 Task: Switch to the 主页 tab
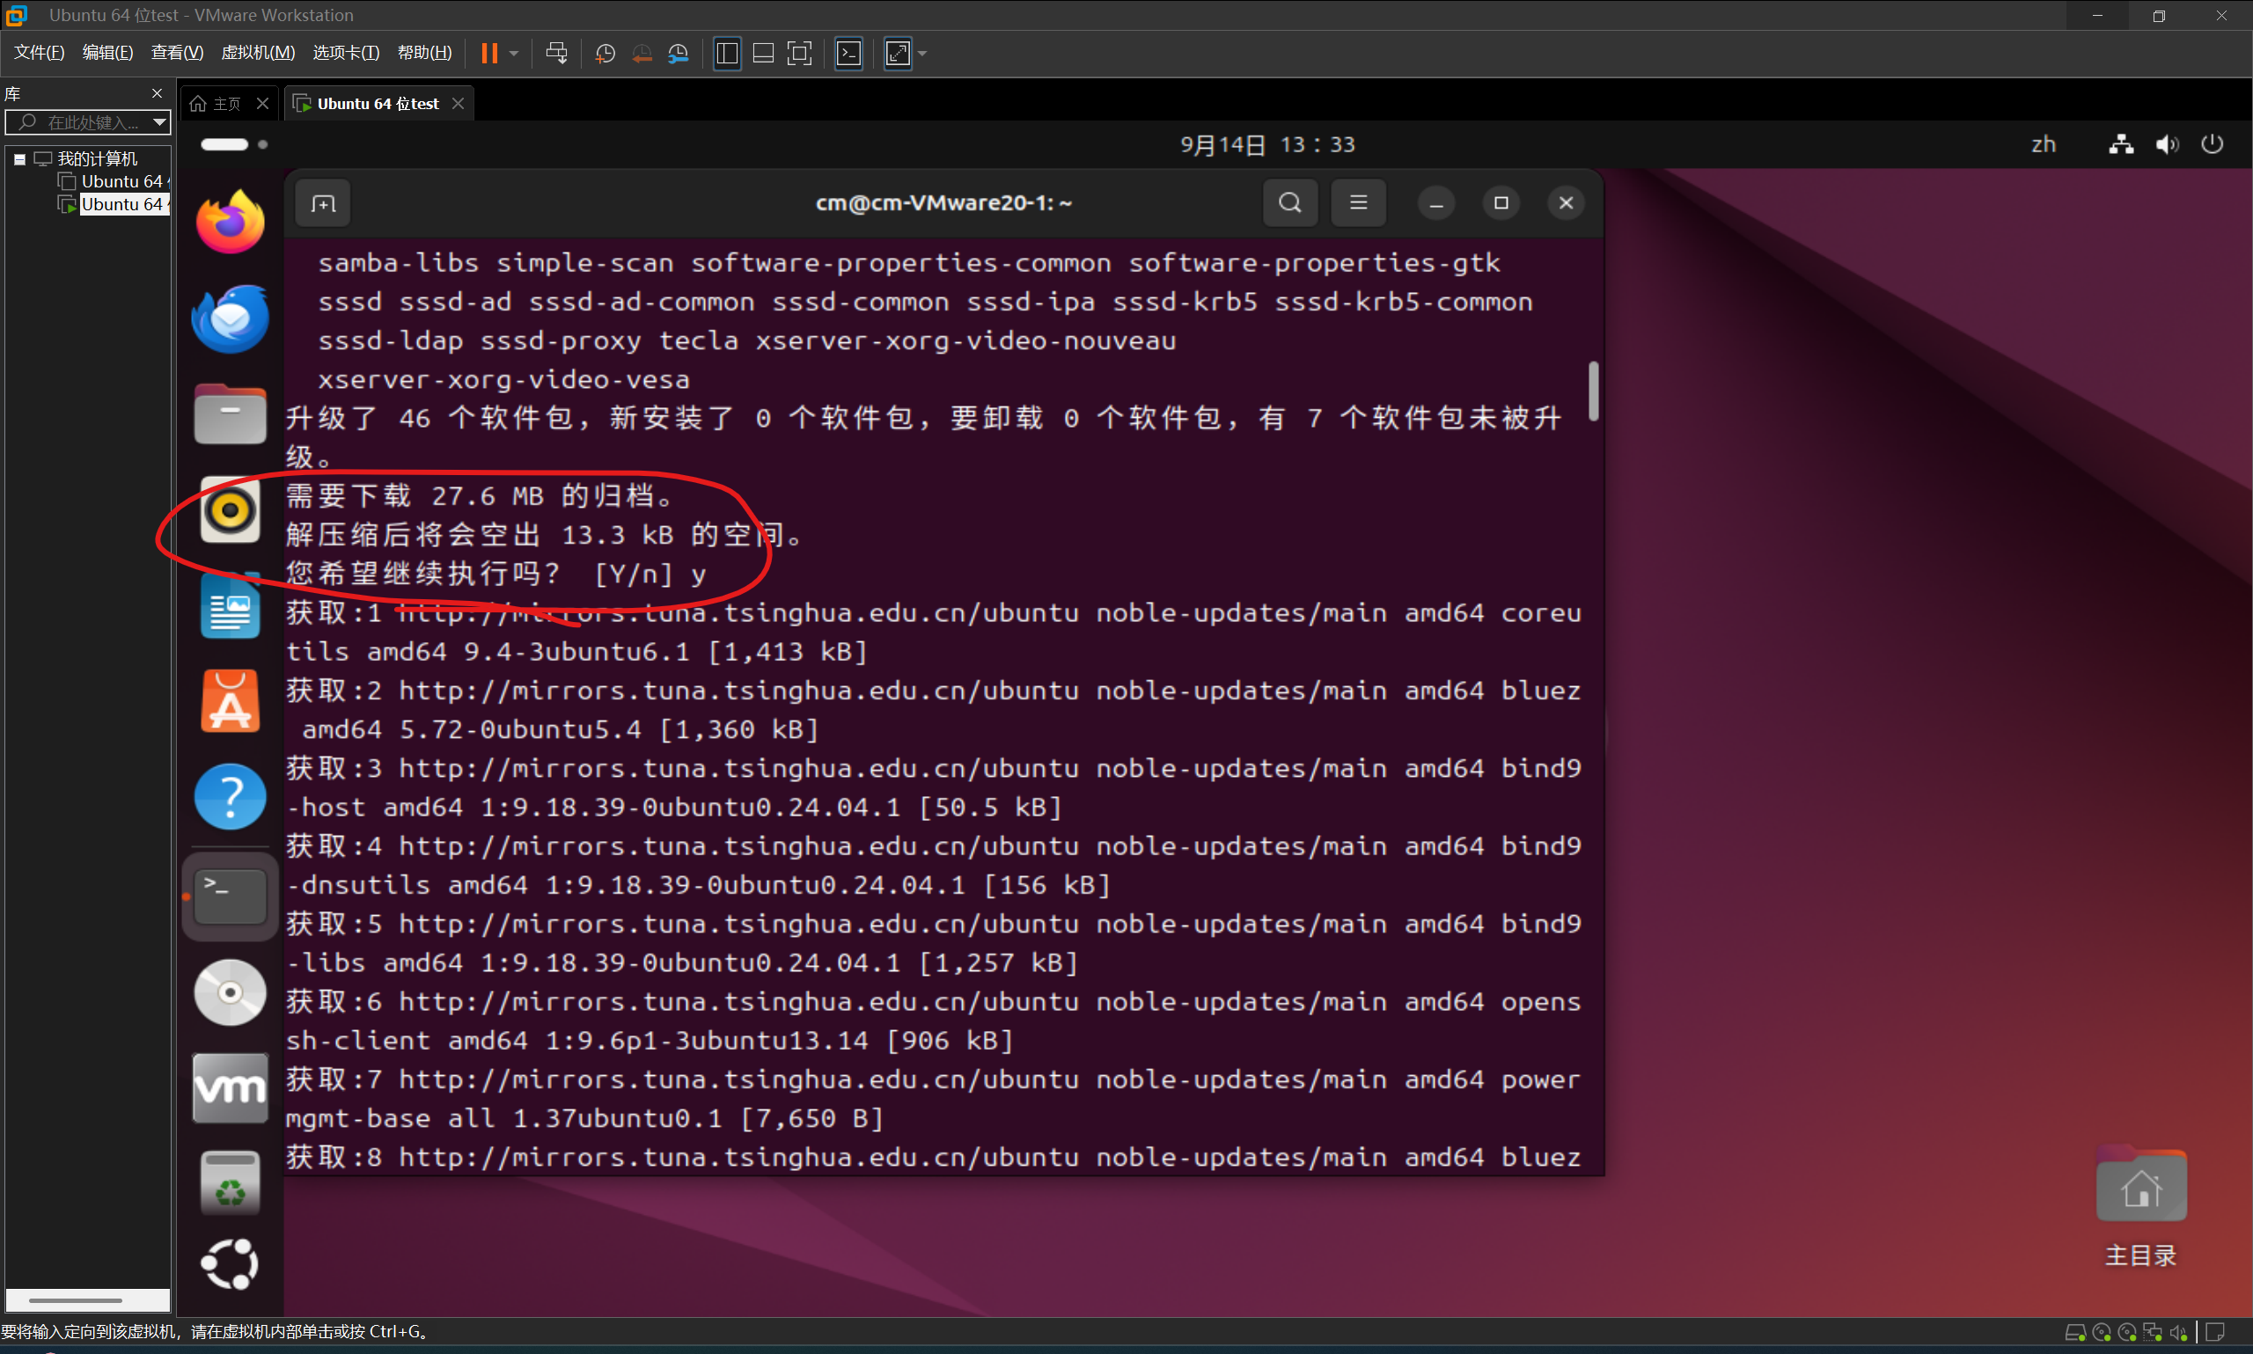[225, 104]
